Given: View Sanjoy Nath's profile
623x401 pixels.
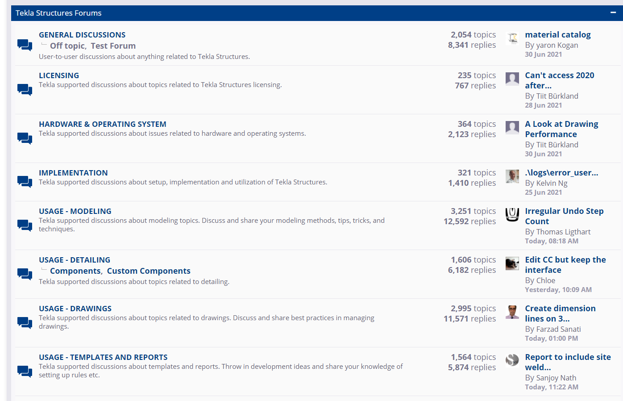Looking at the screenshot, I should coord(556,378).
